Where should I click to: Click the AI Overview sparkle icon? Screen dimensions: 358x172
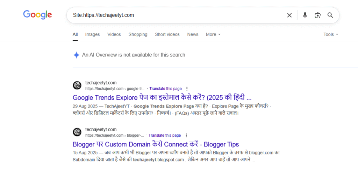pos(76,55)
